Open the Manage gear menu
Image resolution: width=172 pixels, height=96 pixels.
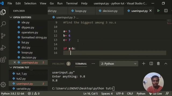coord(3,85)
